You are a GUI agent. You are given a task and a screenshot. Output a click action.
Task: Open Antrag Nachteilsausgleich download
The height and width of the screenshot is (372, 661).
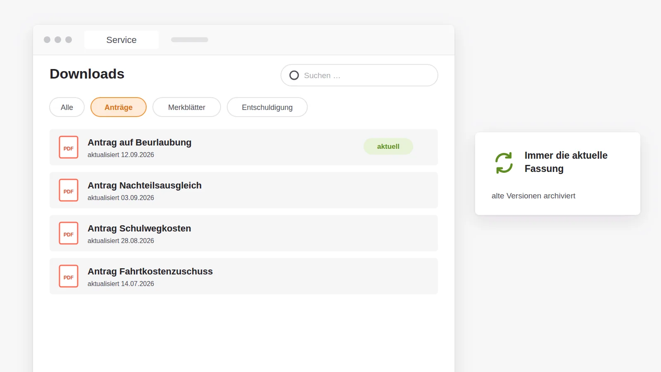244,190
